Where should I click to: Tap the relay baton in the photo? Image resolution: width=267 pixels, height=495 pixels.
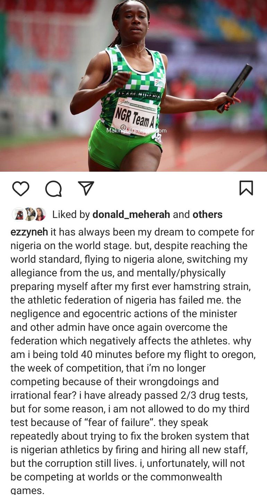tap(235, 88)
